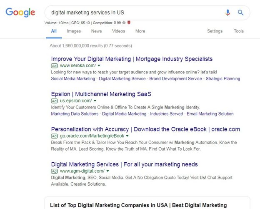Switch to the News tab
The image size is (260, 209).
point(96,31)
